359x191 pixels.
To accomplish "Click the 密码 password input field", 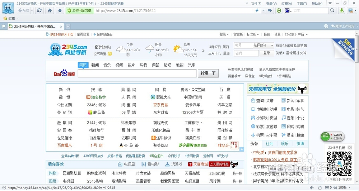I will (x=246, y=53).
